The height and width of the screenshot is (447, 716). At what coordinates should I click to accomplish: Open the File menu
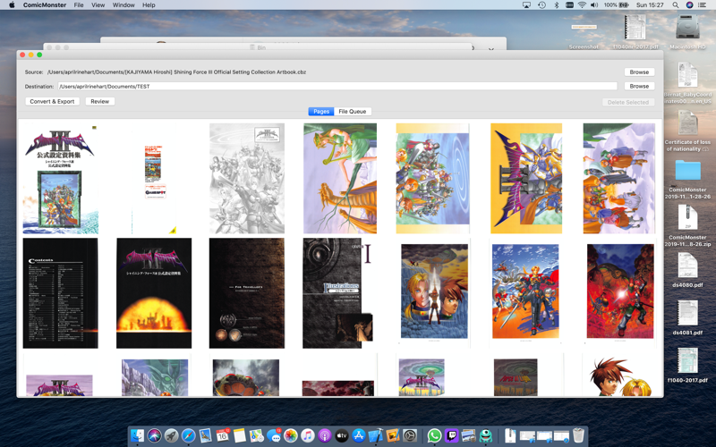click(79, 5)
